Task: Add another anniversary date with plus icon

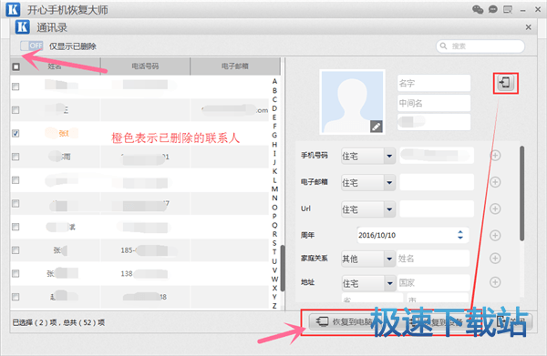Action: [x=495, y=236]
